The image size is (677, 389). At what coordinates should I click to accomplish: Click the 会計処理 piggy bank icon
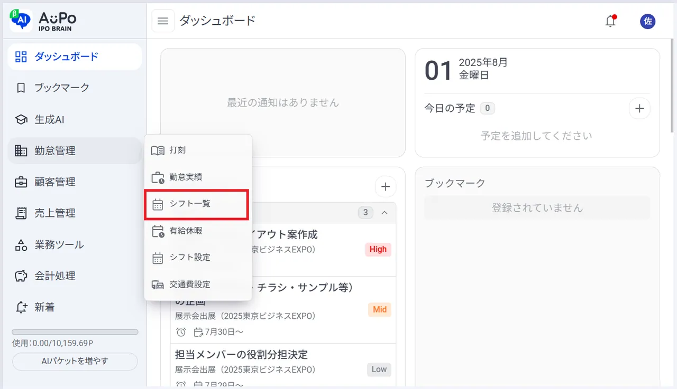click(x=21, y=276)
